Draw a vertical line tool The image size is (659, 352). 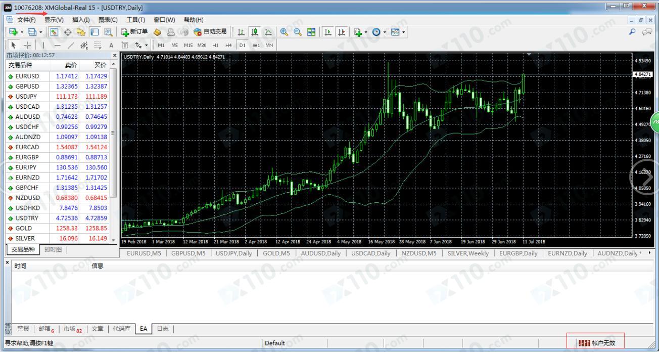point(44,45)
